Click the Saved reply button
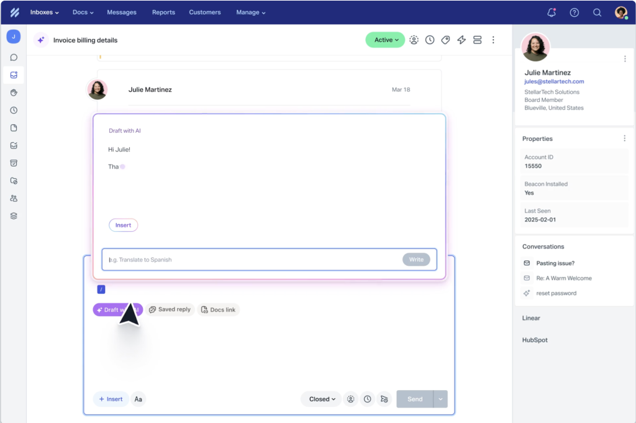 coord(170,309)
